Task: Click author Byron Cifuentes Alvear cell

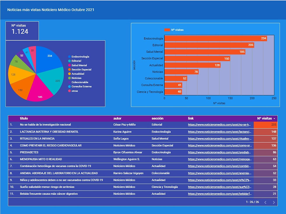Action: coord(128,153)
